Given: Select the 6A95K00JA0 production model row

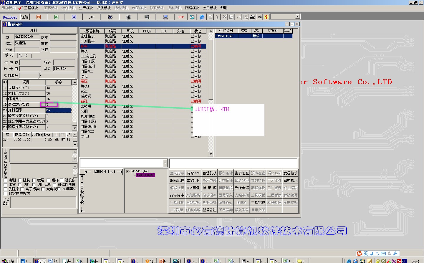Looking at the screenshot, I should click(254, 36).
